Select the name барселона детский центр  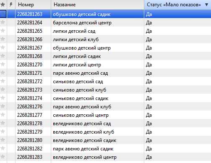82,23
